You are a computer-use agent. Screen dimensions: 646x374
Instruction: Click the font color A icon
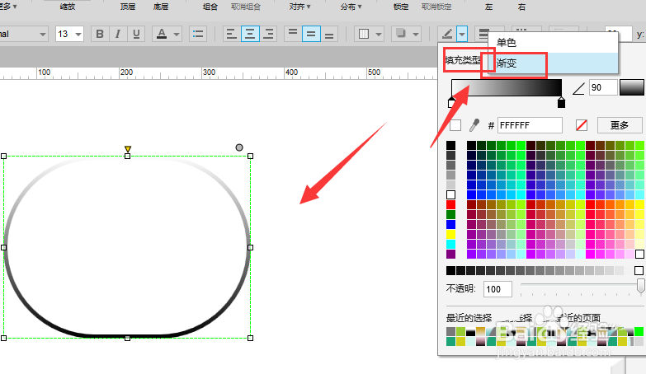[162, 34]
